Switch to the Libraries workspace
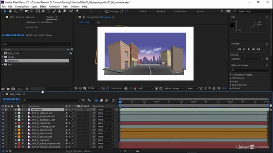This screenshot has height=153, width=273. [200, 11]
